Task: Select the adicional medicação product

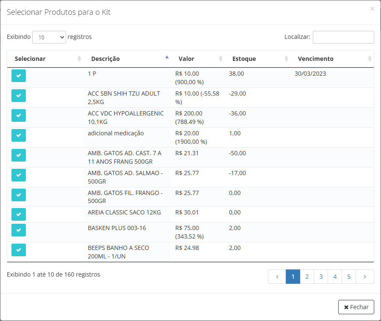Action: coord(19,135)
